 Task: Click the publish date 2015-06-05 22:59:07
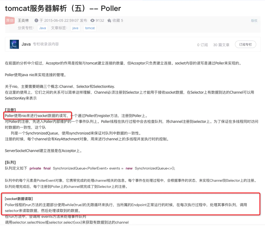(61, 20)
